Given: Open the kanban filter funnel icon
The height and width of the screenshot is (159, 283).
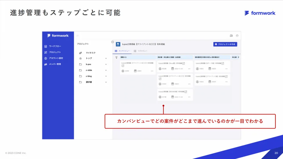Looking at the screenshot, I should tap(116, 58).
